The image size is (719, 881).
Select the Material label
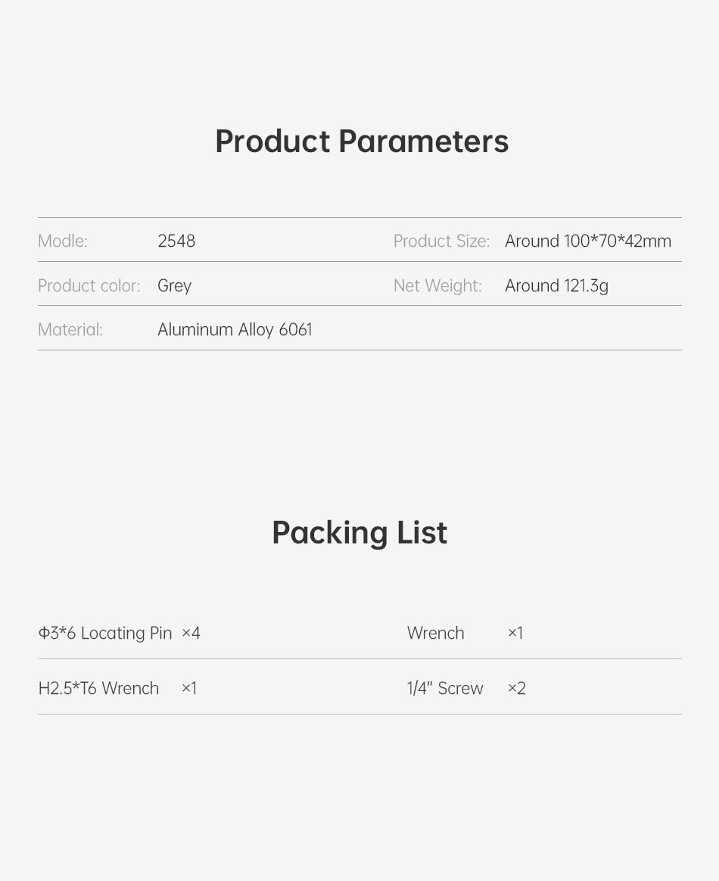tap(70, 329)
